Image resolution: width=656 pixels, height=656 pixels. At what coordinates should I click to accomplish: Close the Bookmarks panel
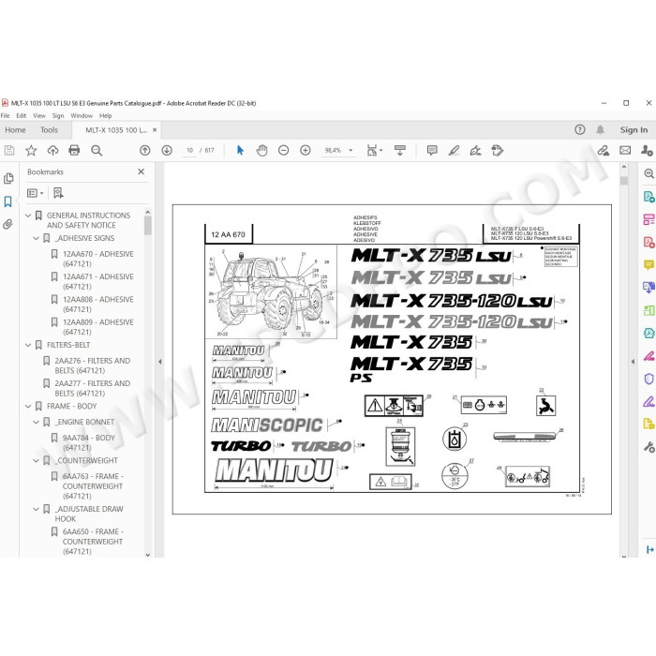click(x=141, y=171)
